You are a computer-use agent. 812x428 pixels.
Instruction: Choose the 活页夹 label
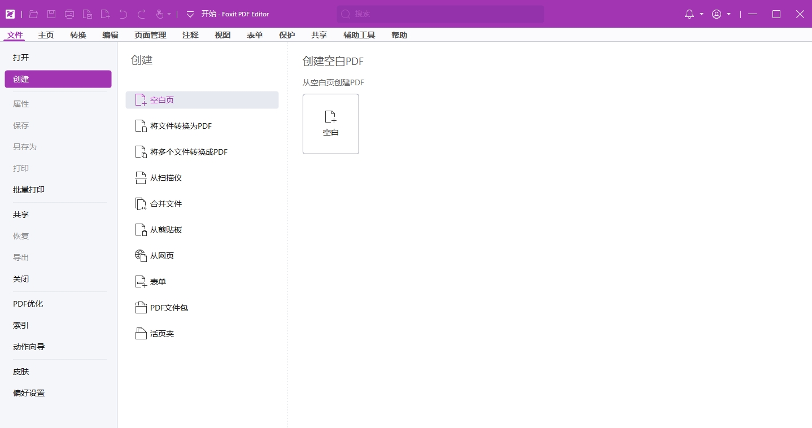point(162,334)
